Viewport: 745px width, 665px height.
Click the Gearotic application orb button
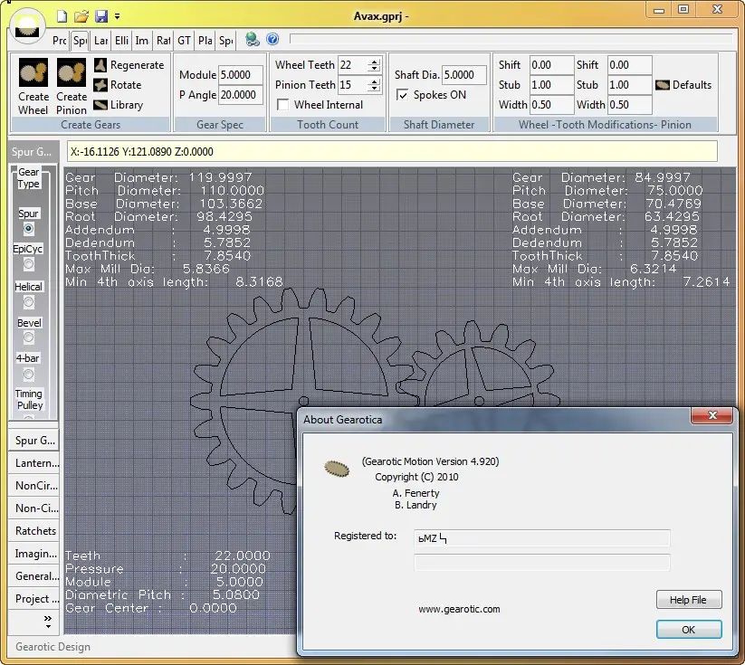coord(27,26)
